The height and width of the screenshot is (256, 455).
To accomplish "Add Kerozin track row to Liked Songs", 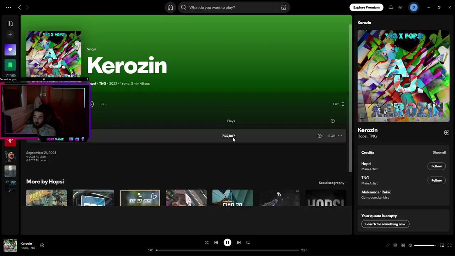I will pyautogui.click(x=320, y=136).
